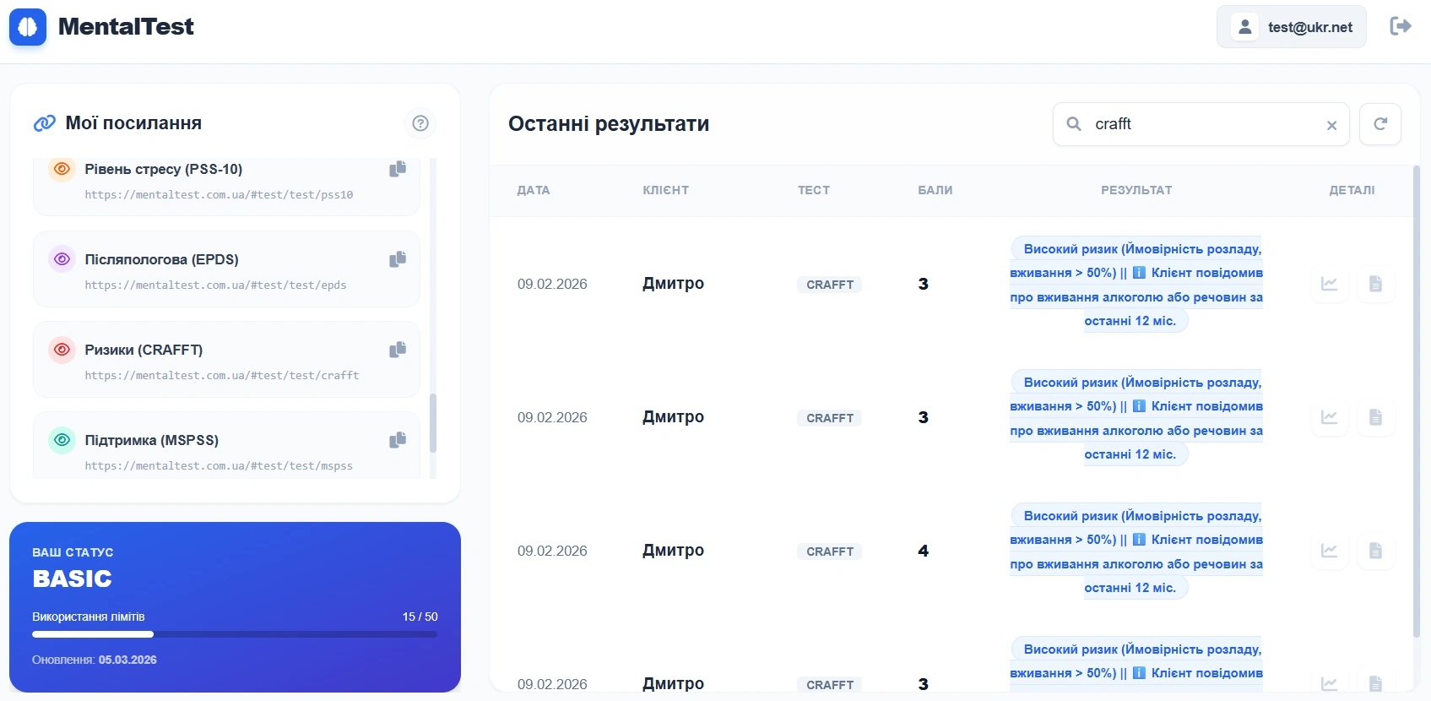Click the БАЛИ column header

pos(935,191)
